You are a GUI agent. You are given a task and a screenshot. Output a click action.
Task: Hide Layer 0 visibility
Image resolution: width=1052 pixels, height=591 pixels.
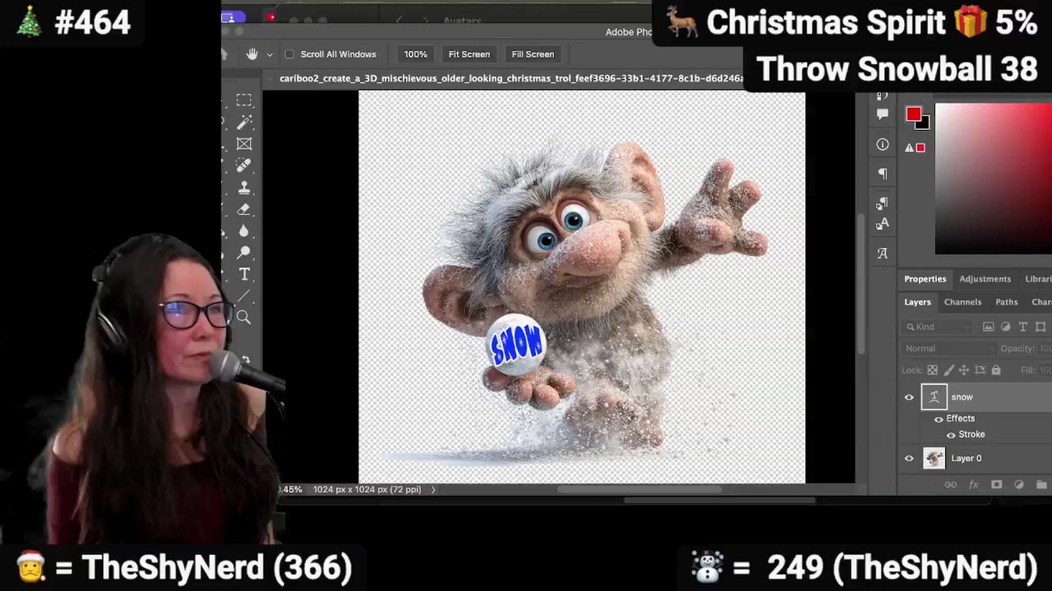pos(909,459)
